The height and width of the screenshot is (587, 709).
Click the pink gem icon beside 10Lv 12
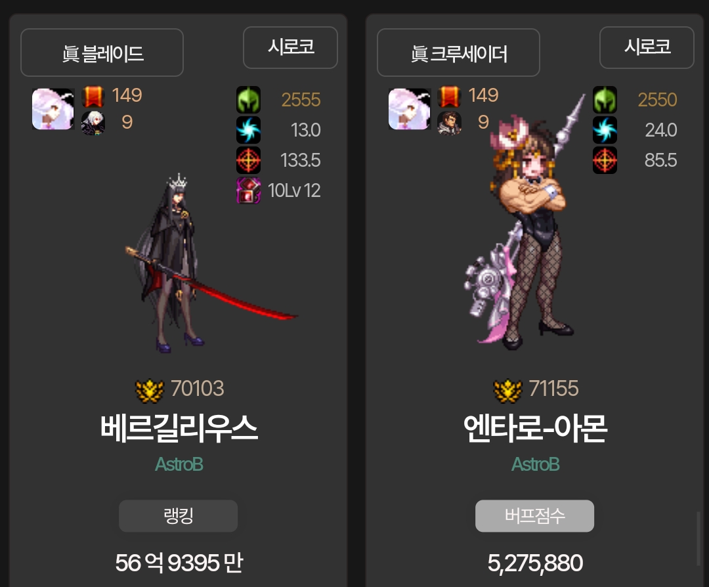coord(248,190)
